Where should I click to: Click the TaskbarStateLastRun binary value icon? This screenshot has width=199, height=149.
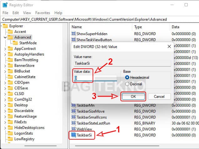coord(74,123)
